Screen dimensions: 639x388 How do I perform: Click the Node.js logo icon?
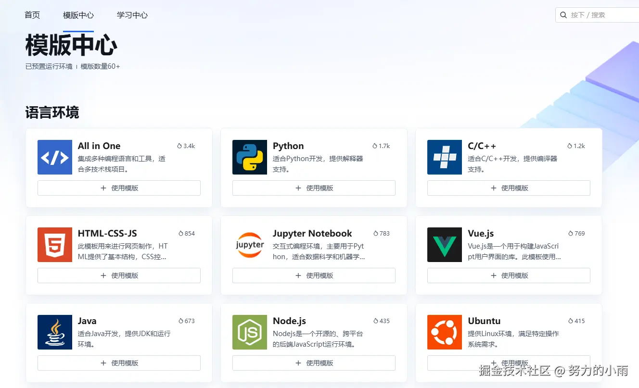click(250, 332)
